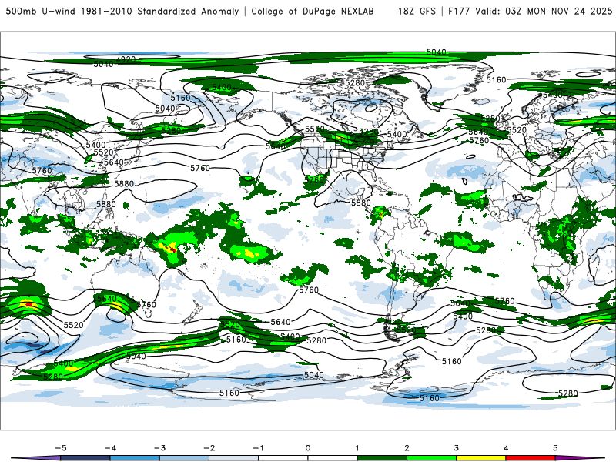This screenshot has width=616, height=462.
Task: Select the yellow colorbar segment between 3 and 4
Action: point(481,458)
